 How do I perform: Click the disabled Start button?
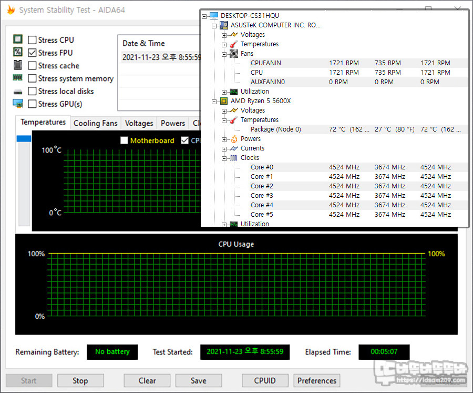pyautogui.click(x=29, y=380)
